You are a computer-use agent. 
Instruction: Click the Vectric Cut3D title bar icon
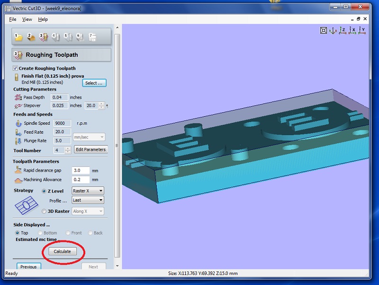[x=8, y=9]
